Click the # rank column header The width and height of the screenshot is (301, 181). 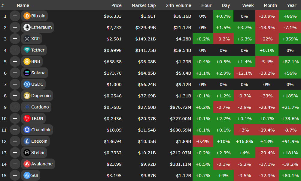tap(3, 5)
